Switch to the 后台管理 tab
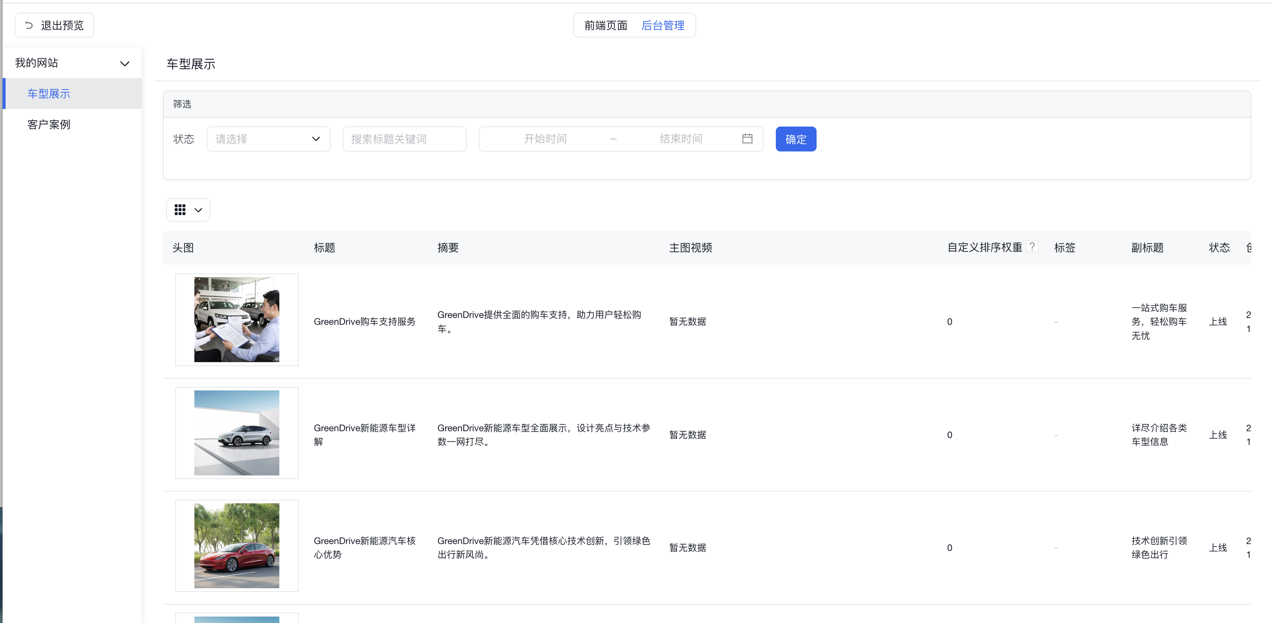The image size is (1271, 623). tap(663, 25)
